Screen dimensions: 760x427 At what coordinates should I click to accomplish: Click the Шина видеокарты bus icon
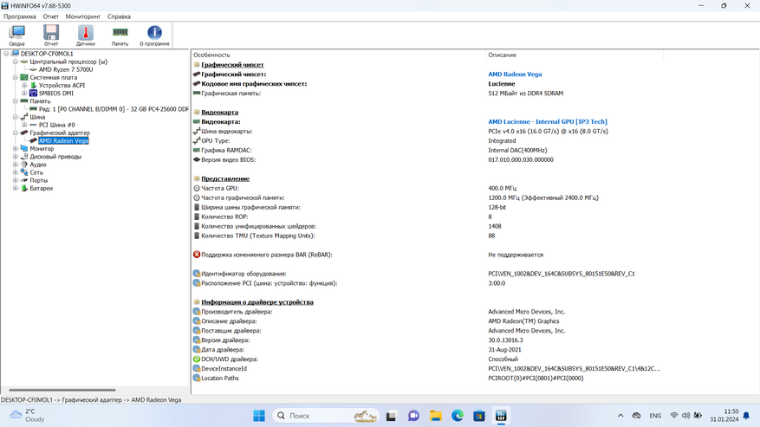pyautogui.click(x=197, y=132)
